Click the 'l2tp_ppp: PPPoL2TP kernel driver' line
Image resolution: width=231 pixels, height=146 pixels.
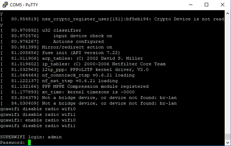(75, 69)
